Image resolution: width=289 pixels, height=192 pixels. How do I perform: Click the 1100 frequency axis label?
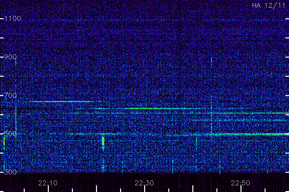click(x=13, y=19)
